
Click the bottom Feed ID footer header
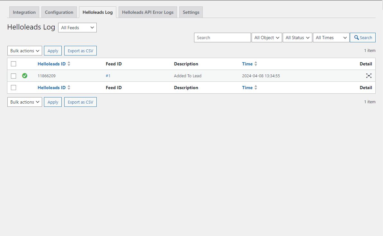tap(113, 88)
